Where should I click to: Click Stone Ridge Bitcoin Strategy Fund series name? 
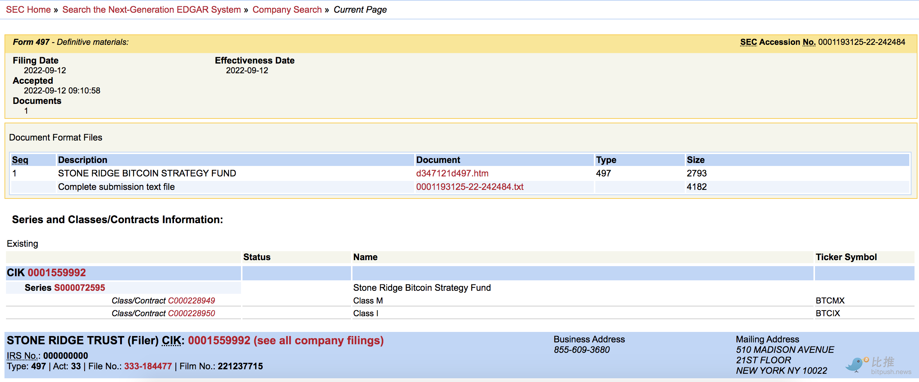pos(422,288)
